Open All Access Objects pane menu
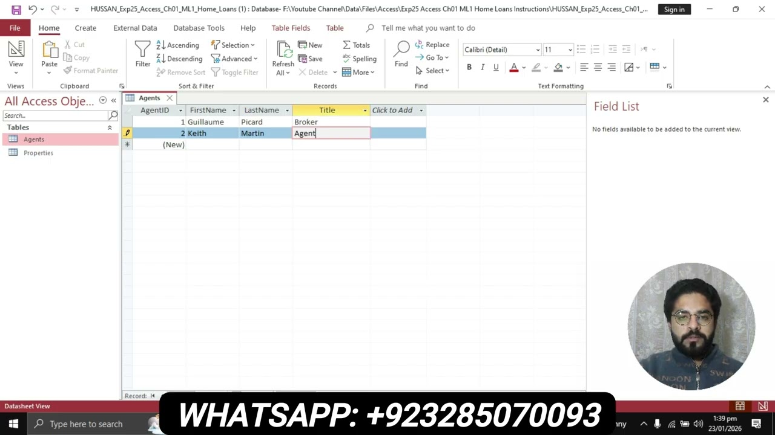 (103, 100)
